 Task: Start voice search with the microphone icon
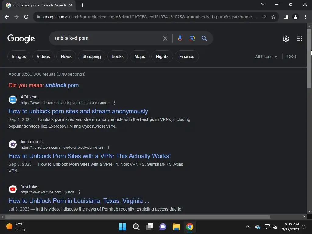(180, 38)
